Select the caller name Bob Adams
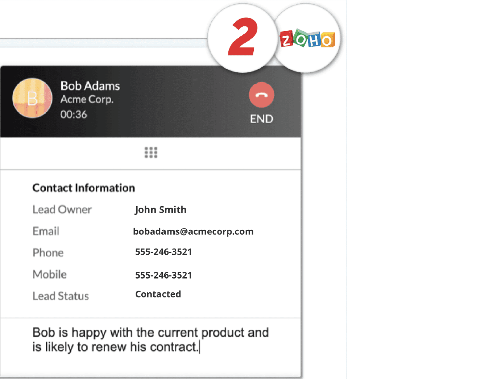The height and width of the screenshot is (379, 485). [90, 86]
